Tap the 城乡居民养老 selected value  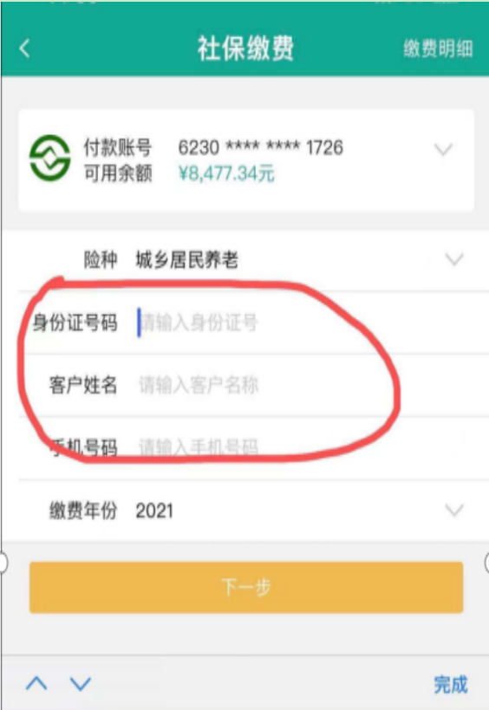[x=186, y=260]
